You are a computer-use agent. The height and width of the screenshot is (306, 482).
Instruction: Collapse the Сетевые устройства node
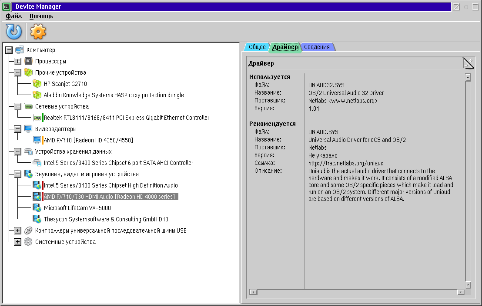coord(17,106)
